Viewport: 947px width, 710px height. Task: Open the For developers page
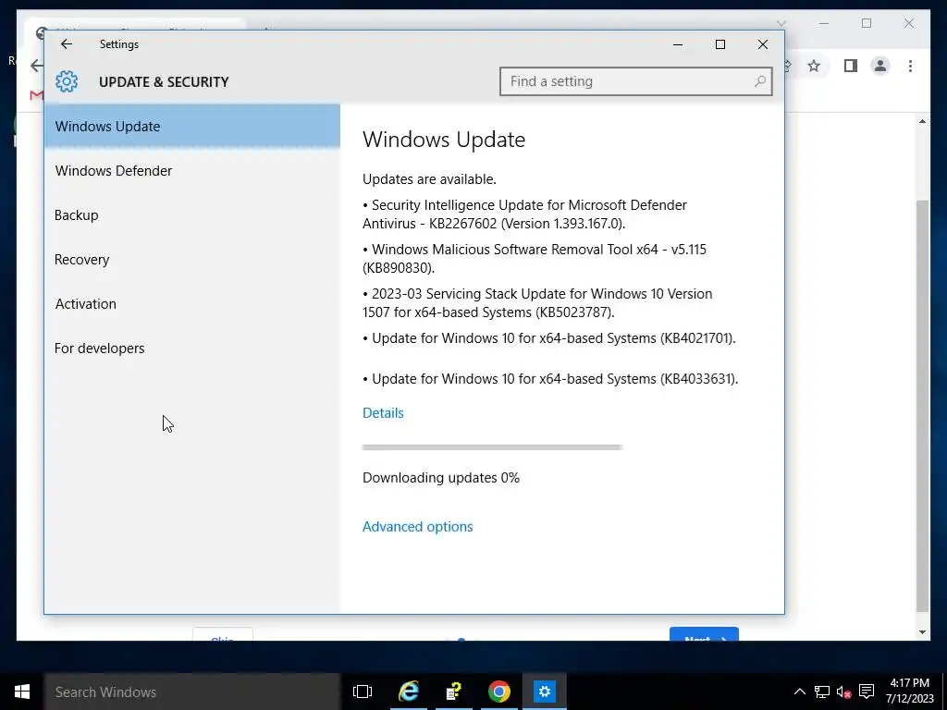(192, 349)
